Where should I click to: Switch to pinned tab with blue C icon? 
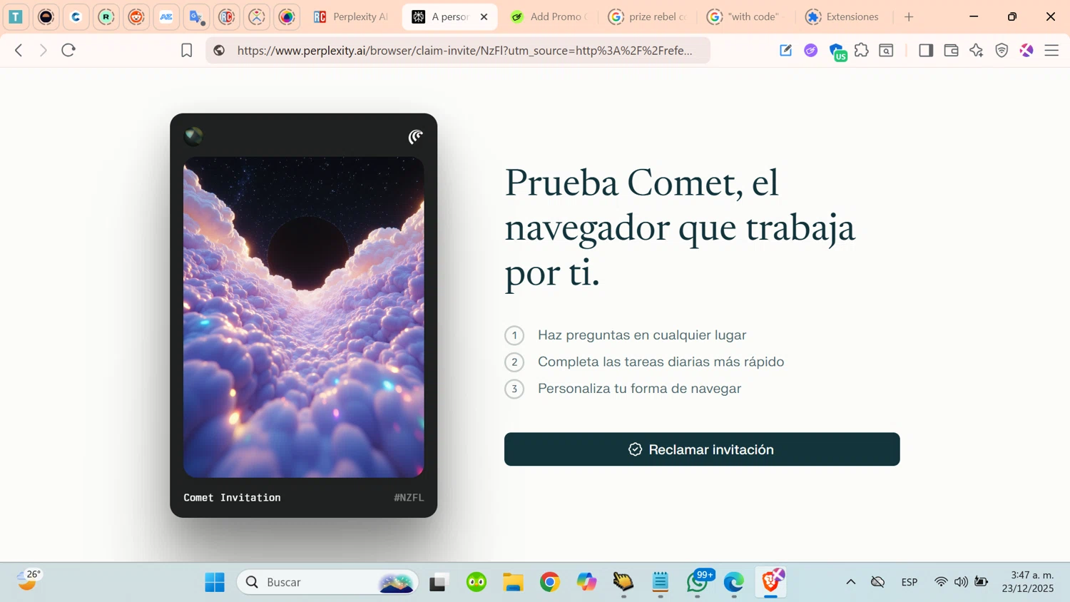click(76, 17)
